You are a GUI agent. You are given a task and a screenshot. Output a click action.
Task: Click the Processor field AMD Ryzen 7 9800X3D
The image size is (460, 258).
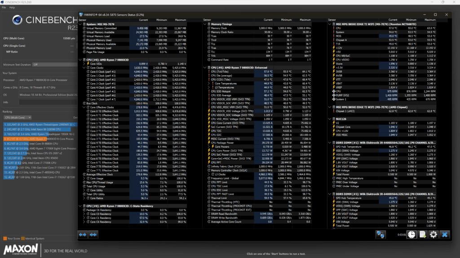48,80
